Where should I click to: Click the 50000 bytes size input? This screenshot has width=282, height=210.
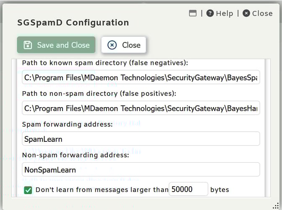188,189
